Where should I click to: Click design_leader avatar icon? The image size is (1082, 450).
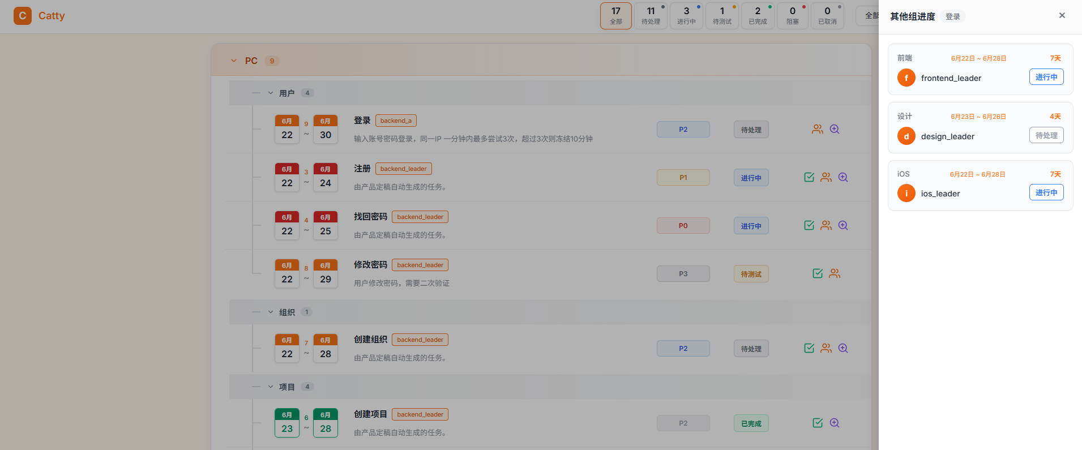(x=906, y=136)
